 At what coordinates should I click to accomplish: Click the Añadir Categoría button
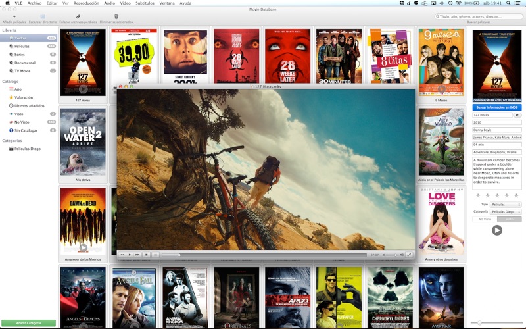(28, 323)
